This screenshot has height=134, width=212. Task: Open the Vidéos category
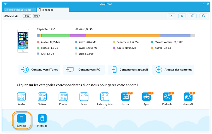(42, 99)
